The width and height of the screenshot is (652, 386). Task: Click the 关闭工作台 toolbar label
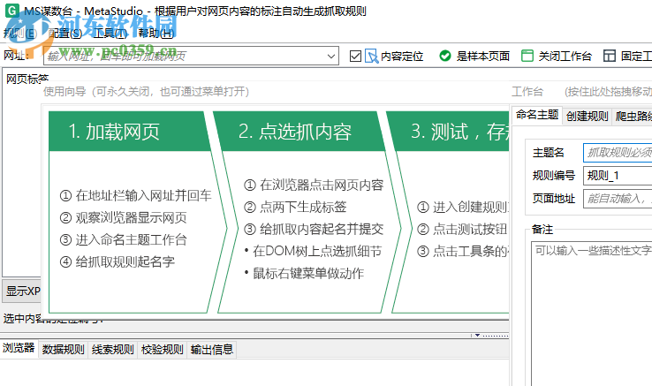pos(565,57)
